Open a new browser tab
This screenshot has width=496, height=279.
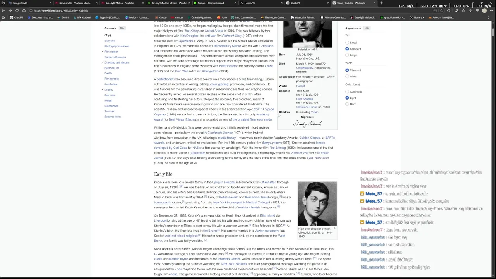pos(381,3)
